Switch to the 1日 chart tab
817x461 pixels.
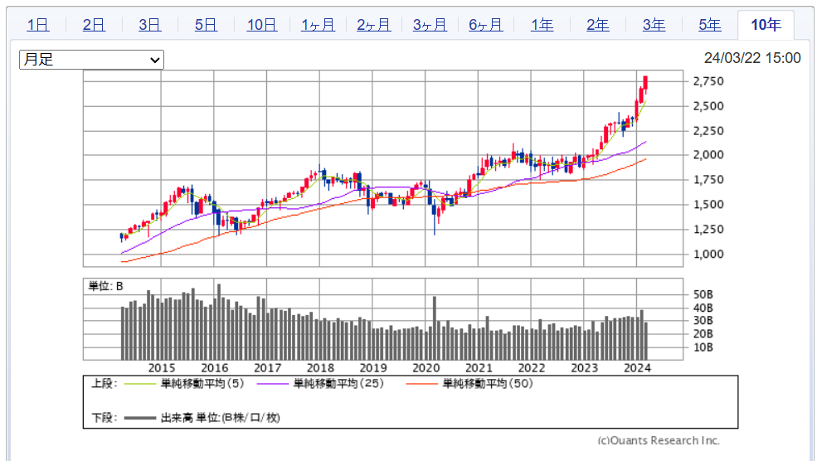pos(37,25)
